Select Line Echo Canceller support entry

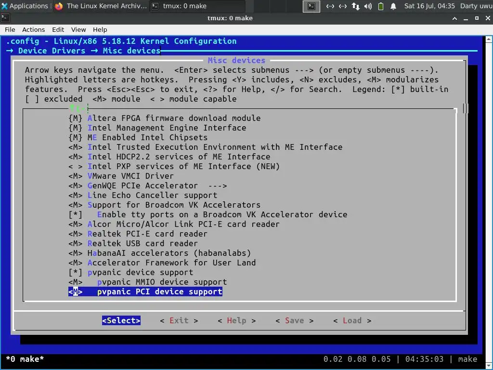(x=143, y=196)
